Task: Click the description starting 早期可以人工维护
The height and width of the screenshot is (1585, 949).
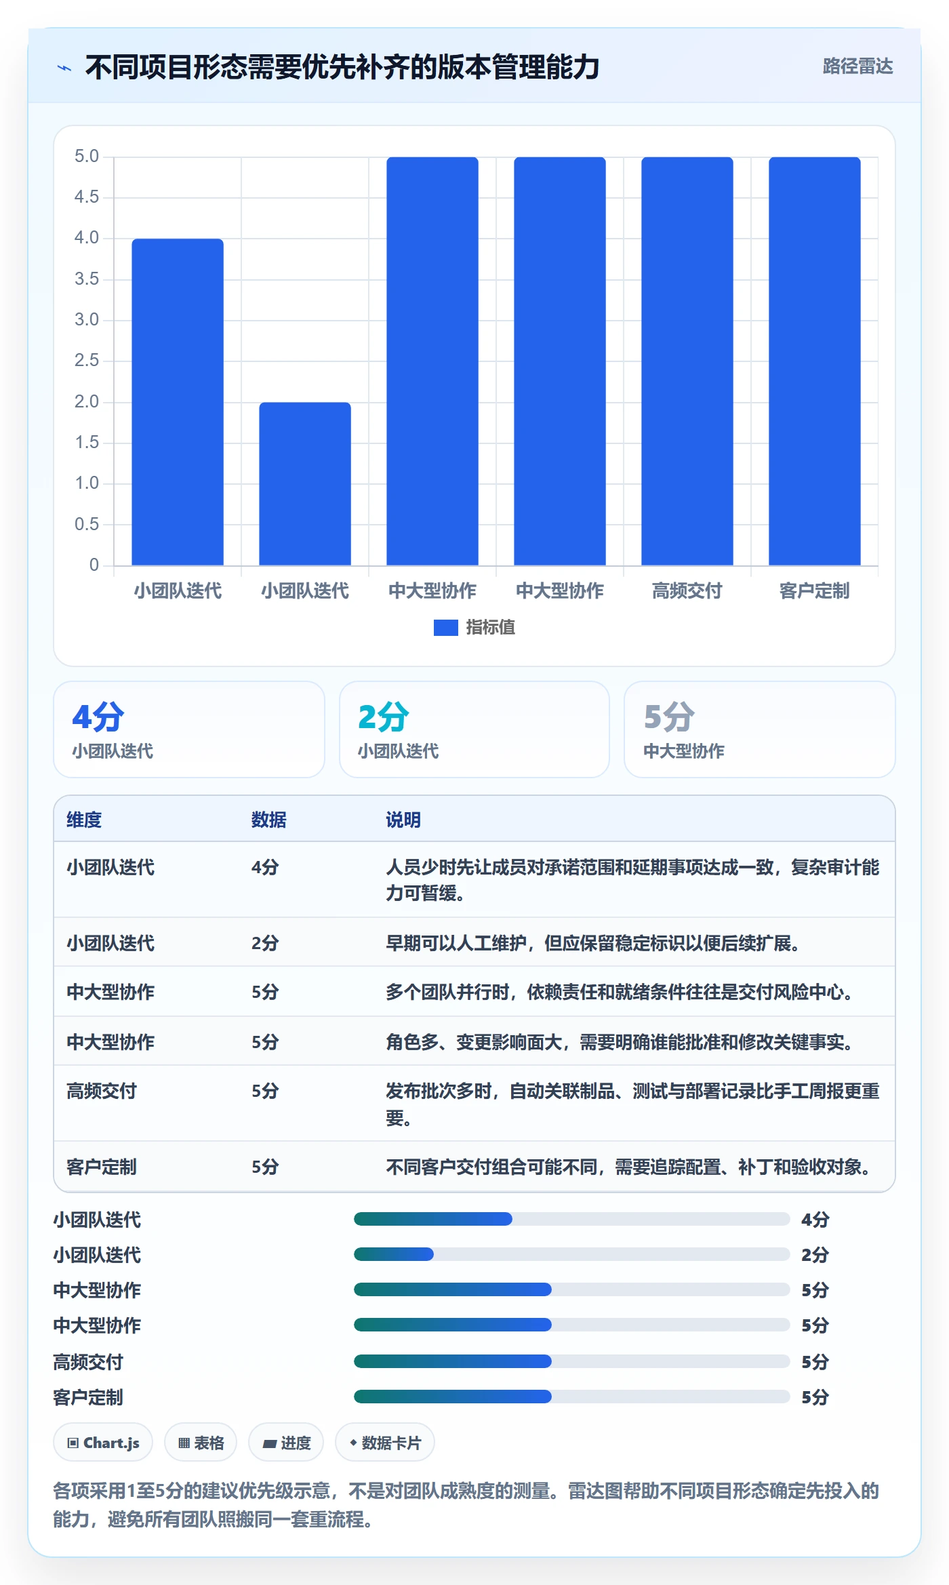Action: coord(593,943)
